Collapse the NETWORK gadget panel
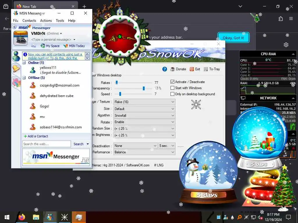 [293, 98]
